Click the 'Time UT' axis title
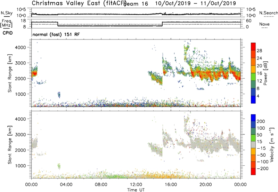 coord(136,190)
